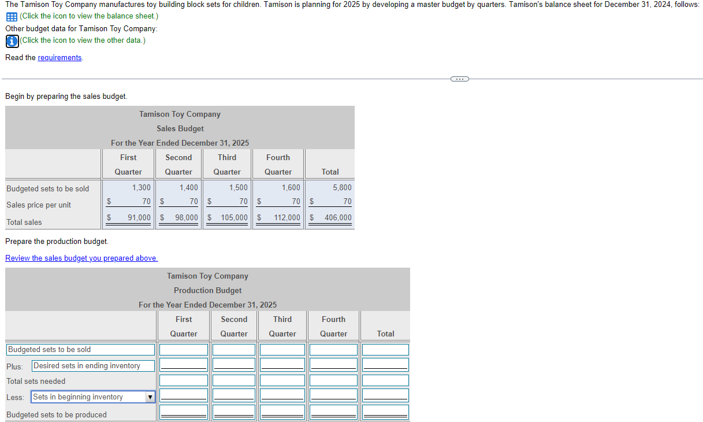This screenshot has height=422, width=703.
Task: Click Second Quarter input for Total sets needed
Action: pyautogui.click(x=234, y=380)
